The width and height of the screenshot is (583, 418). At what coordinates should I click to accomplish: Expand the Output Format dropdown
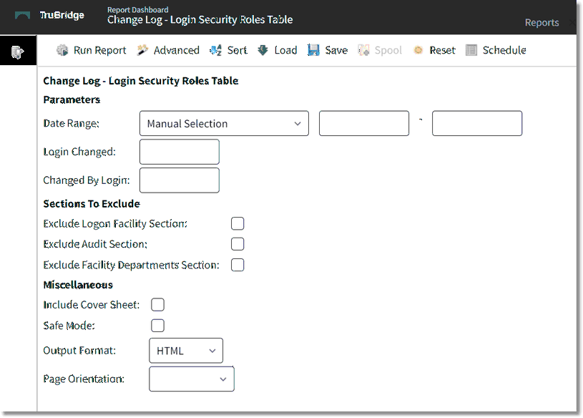tap(186, 351)
